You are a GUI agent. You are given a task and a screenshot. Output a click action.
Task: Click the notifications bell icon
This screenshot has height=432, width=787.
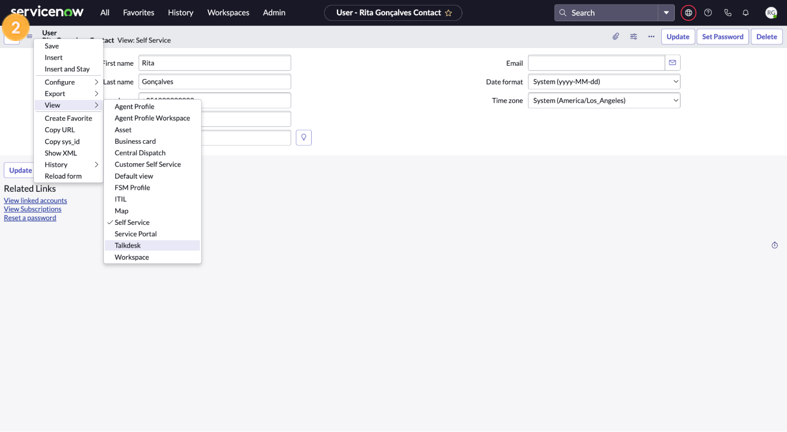[x=745, y=13]
